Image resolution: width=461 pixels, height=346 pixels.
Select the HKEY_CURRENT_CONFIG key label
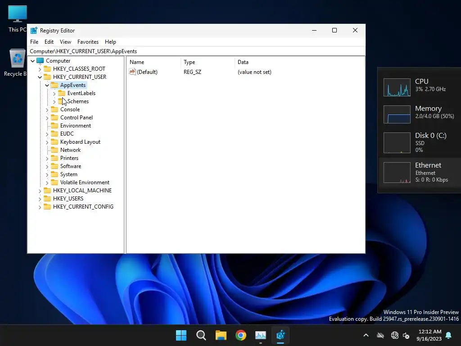[83, 206]
